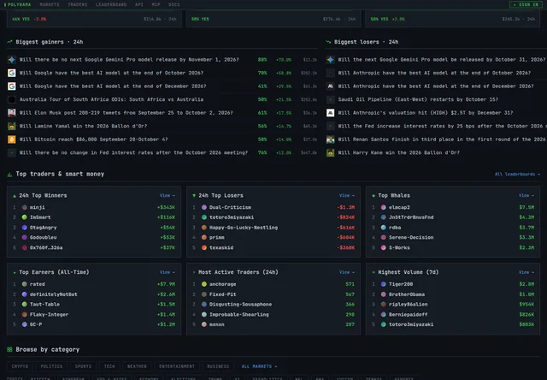
Task: Click bar-chart icon beside 'Top traders & smart money'
Action: click(x=9, y=175)
